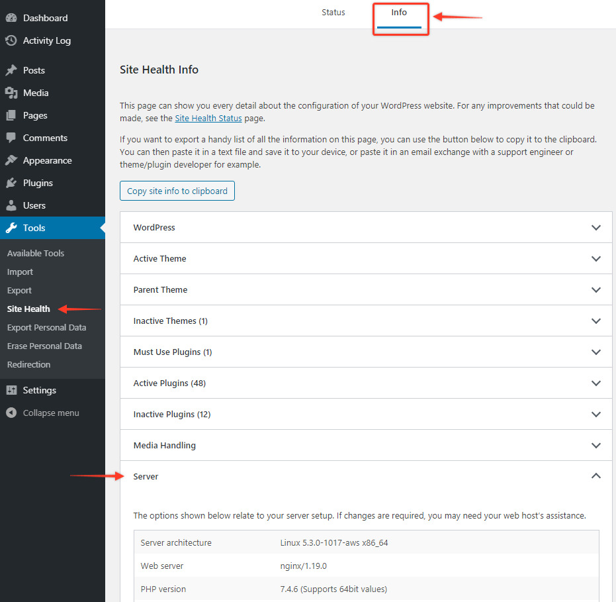The image size is (616, 602).
Task: Click the nginx/1.19.0 value
Action: (303, 566)
